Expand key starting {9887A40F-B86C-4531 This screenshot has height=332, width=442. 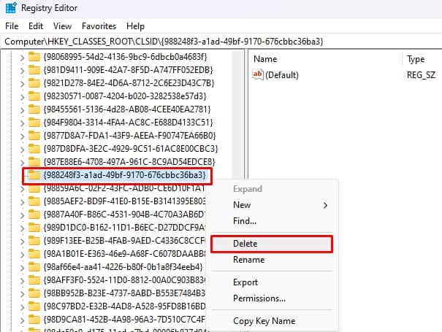coord(22,215)
